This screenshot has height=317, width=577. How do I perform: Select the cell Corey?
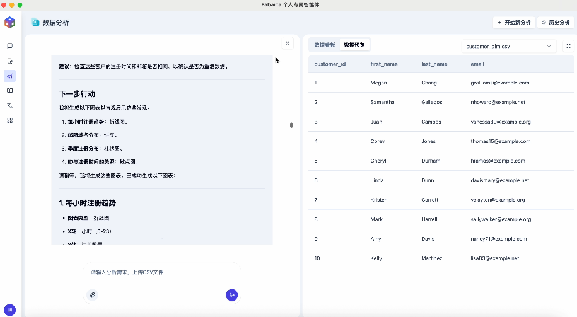tap(378, 141)
